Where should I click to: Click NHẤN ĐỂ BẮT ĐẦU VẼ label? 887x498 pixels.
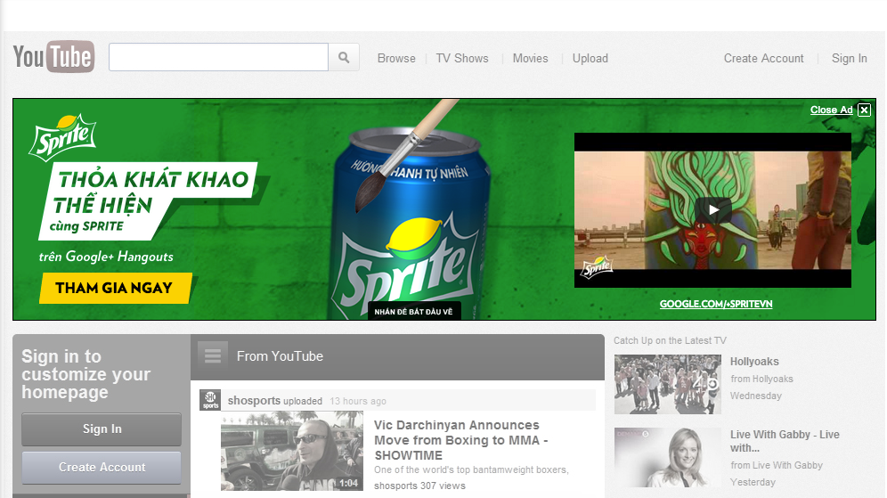click(413, 312)
